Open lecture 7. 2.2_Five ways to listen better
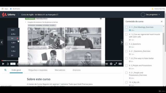This screenshot has height=93, width=166. point(143,60)
